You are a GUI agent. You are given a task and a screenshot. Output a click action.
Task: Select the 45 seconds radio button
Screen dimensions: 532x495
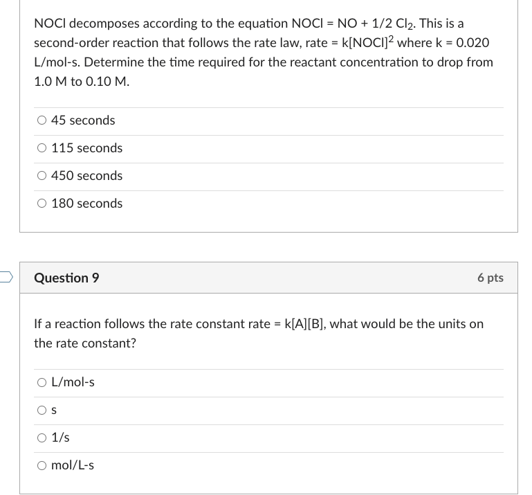click(x=42, y=120)
